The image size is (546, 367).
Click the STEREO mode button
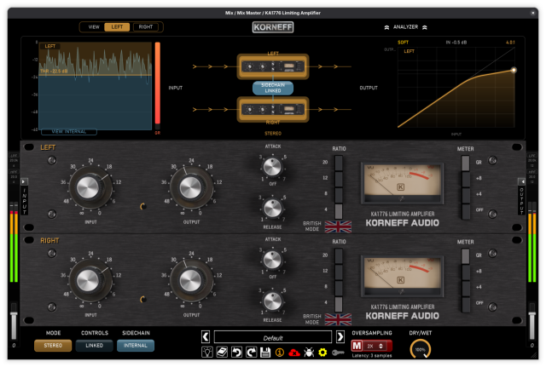(53, 346)
